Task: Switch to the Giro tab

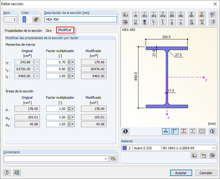Action: coord(49,31)
